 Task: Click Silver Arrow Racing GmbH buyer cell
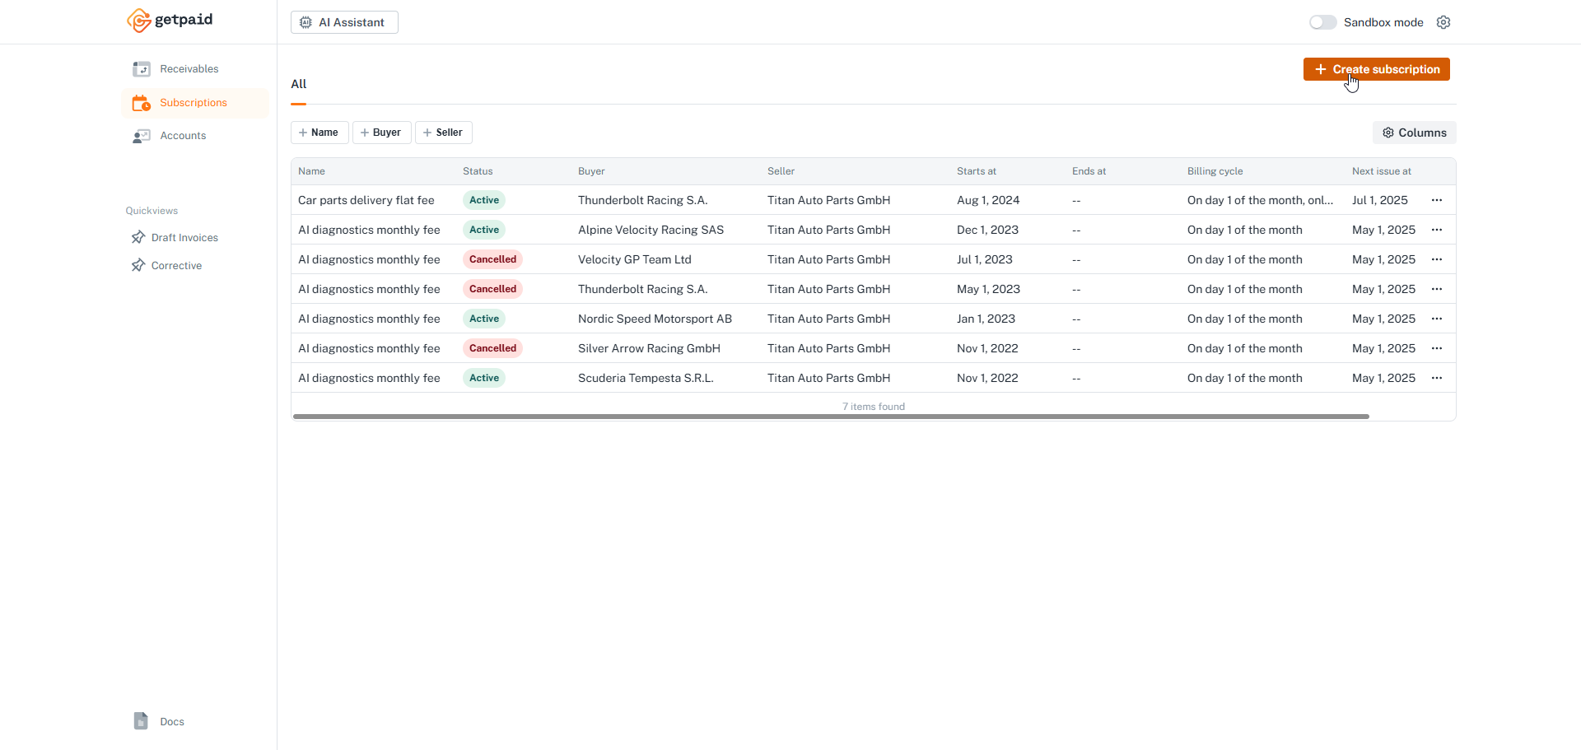tap(649, 348)
